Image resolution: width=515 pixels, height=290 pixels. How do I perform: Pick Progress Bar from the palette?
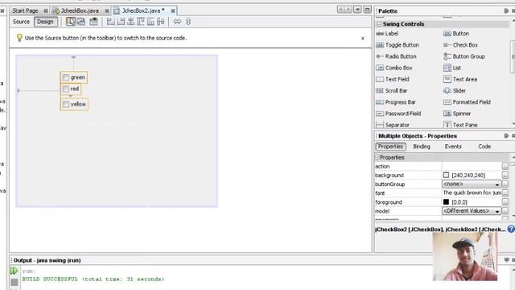(x=396, y=102)
